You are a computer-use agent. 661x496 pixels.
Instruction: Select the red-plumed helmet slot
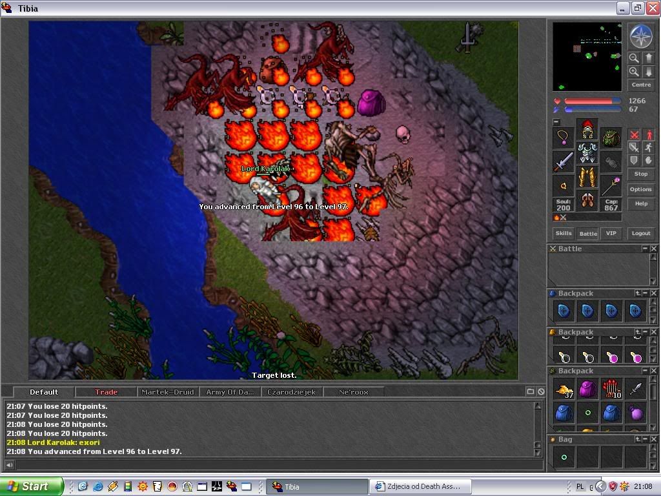tap(587, 129)
